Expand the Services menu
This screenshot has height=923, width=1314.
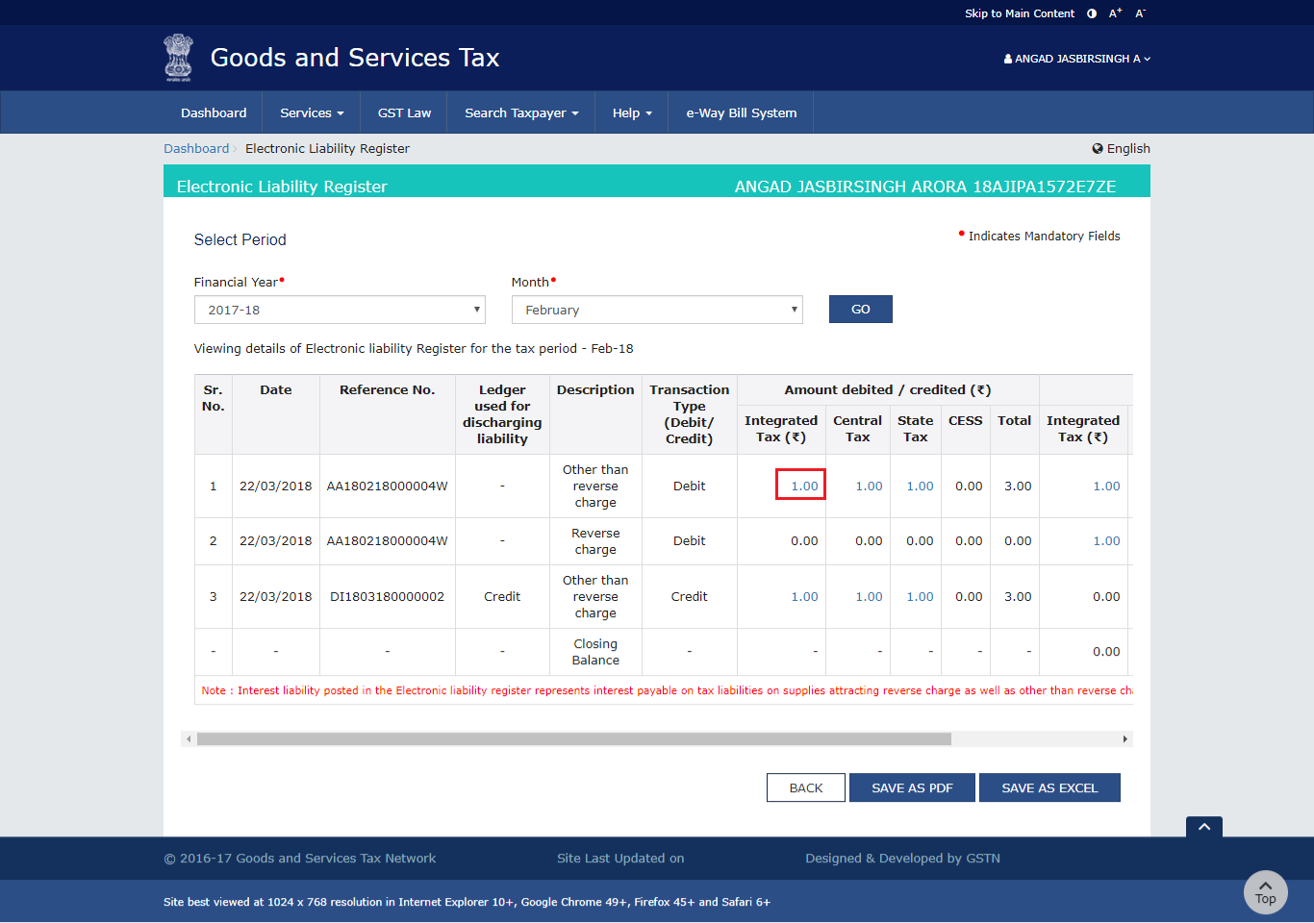coord(310,112)
